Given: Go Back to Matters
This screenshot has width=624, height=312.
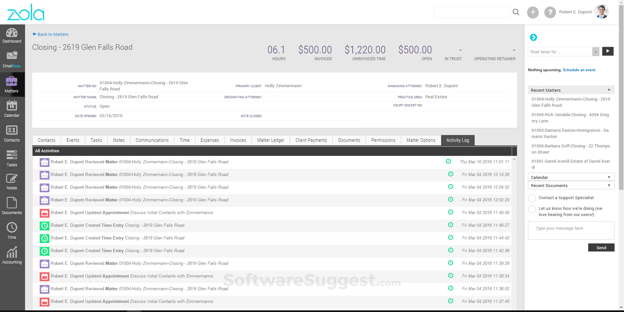Looking at the screenshot, I should (50, 34).
